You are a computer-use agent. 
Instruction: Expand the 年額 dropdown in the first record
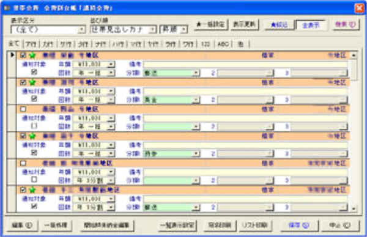click(111, 64)
